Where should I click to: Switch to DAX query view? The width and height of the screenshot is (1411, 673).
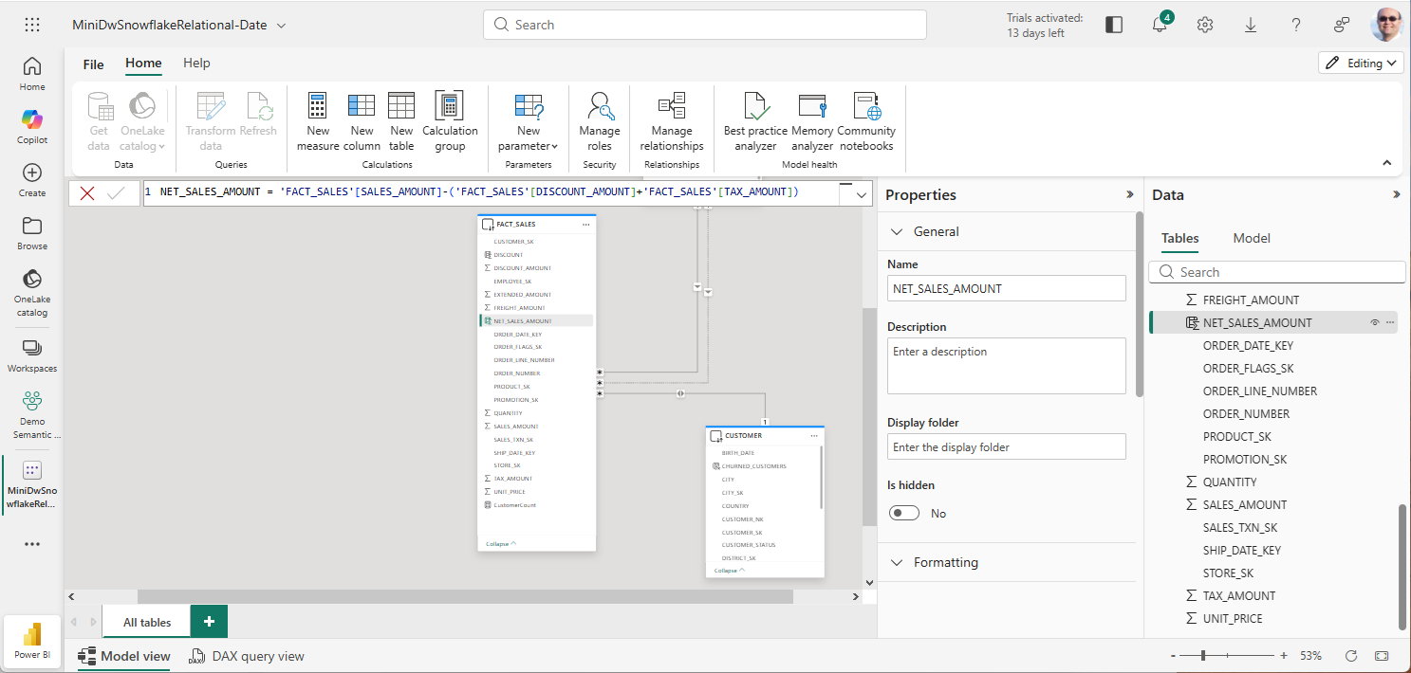pos(247,656)
